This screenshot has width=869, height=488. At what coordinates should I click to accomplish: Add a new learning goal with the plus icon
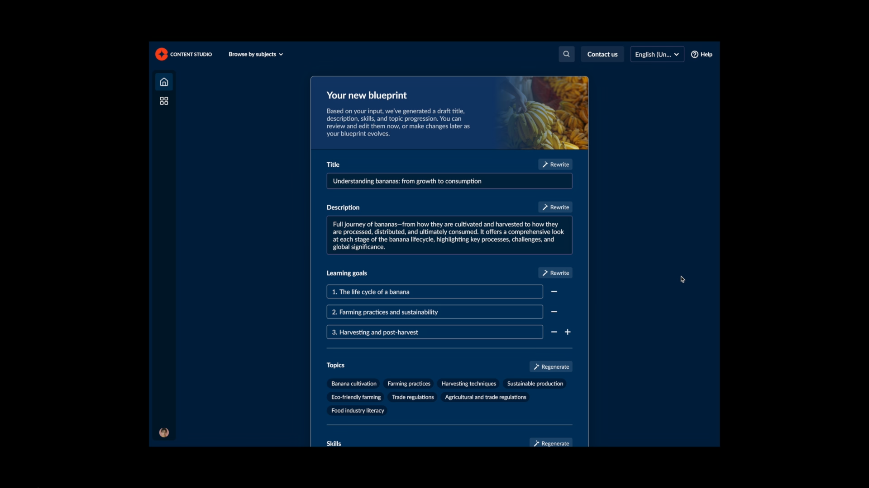pyautogui.click(x=568, y=332)
